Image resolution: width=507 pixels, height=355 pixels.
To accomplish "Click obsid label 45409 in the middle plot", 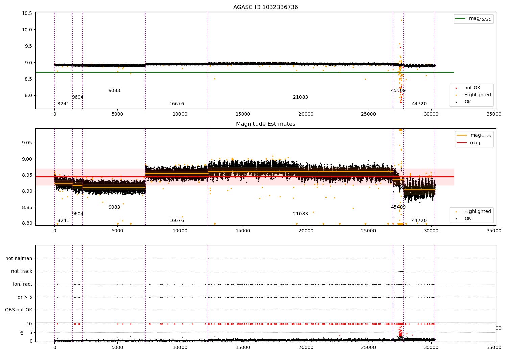I will (x=398, y=207).
